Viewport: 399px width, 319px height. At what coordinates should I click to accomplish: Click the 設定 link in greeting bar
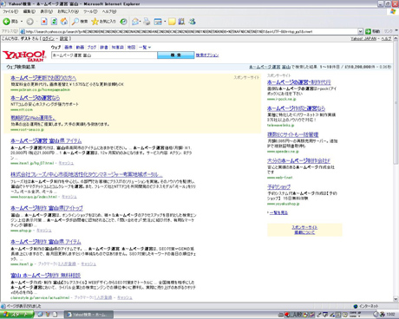[64, 38]
